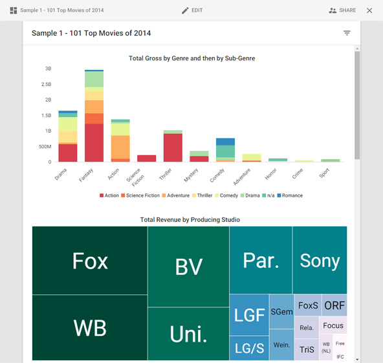Click 'Total Gross by Genre' chart title

(x=191, y=58)
